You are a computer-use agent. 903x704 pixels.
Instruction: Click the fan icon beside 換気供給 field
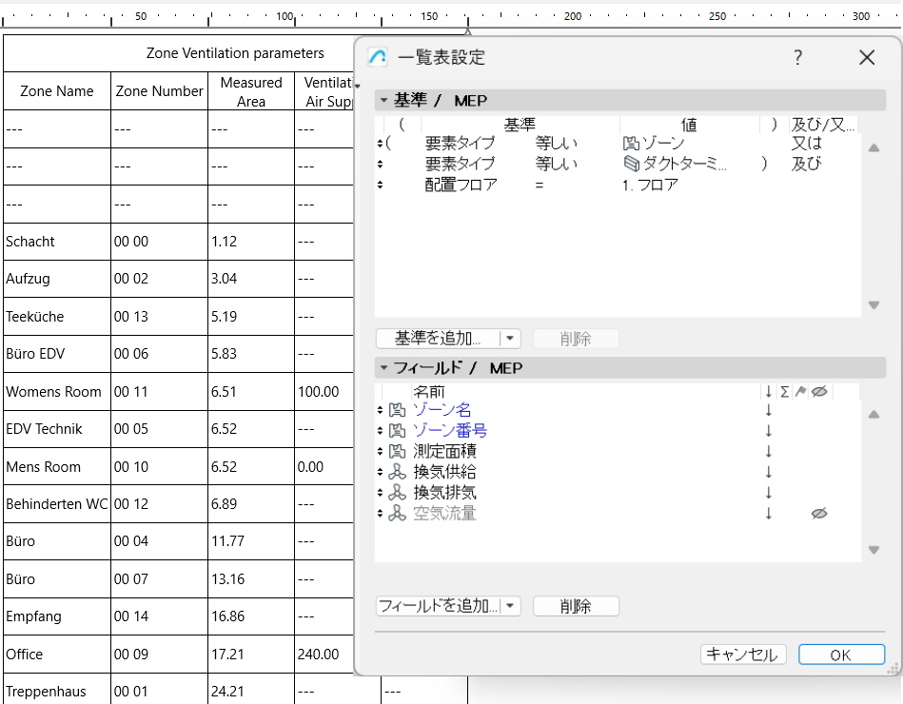pos(398,472)
